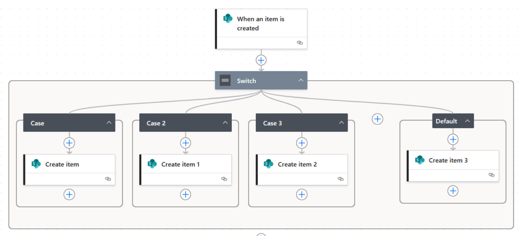Open the Create item action title
This screenshot has width=524, height=236.
click(62, 164)
